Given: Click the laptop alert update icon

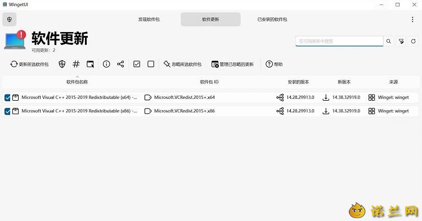Looking at the screenshot, I should (15, 40).
